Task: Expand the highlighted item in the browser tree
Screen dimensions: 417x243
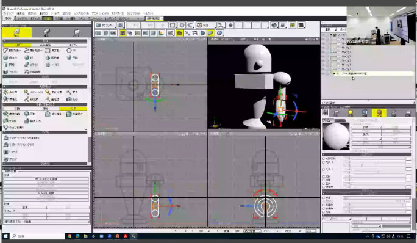Action: coord(334,73)
